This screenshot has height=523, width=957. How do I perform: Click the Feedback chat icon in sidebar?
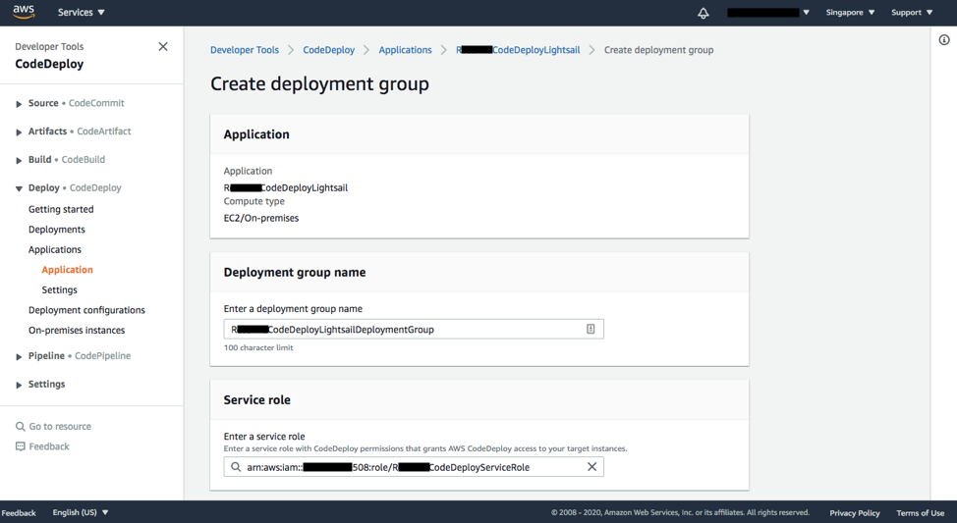coord(20,446)
